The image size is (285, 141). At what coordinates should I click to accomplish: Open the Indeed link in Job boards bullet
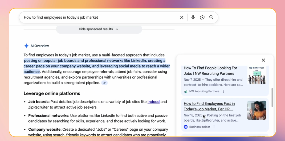(154, 102)
